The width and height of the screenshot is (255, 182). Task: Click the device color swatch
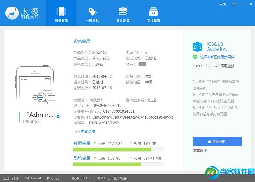pyautogui.click(x=142, y=64)
